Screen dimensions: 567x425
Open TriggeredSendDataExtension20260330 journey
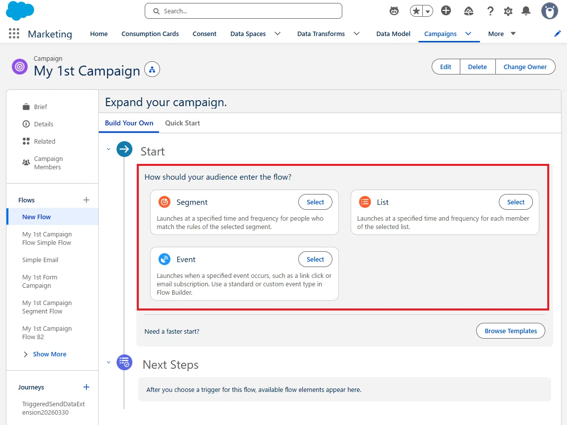pos(53,408)
